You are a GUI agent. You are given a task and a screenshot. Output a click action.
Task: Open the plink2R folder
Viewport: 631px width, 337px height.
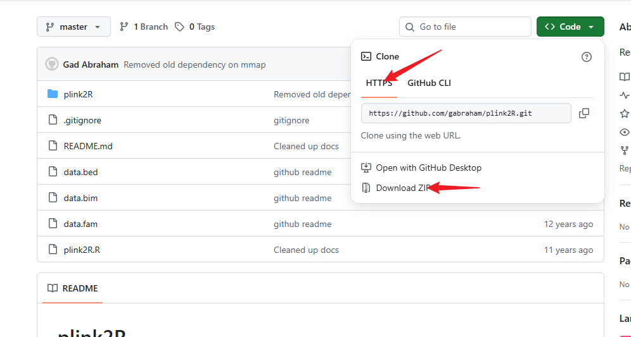78,94
